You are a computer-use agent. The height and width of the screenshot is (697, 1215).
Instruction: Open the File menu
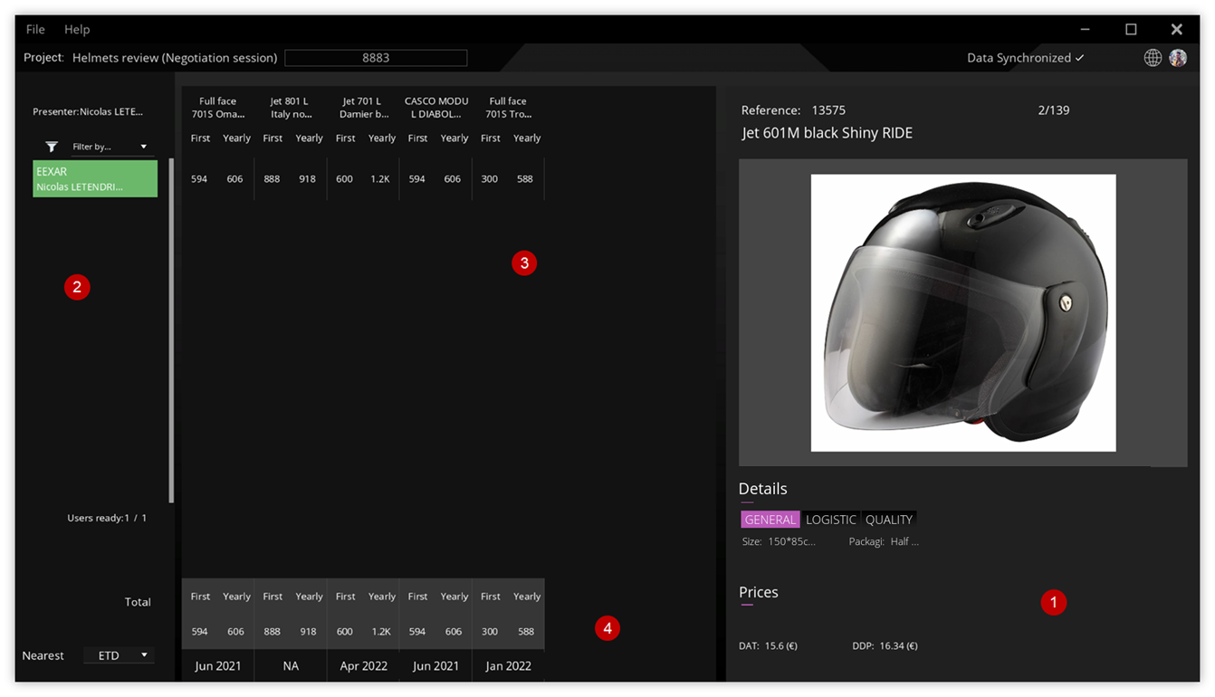(x=35, y=29)
